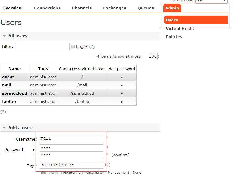This screenshot has width=233, height=177.
Task: Open Virtual Hosts admin page
Action: [x=180, y=29]
